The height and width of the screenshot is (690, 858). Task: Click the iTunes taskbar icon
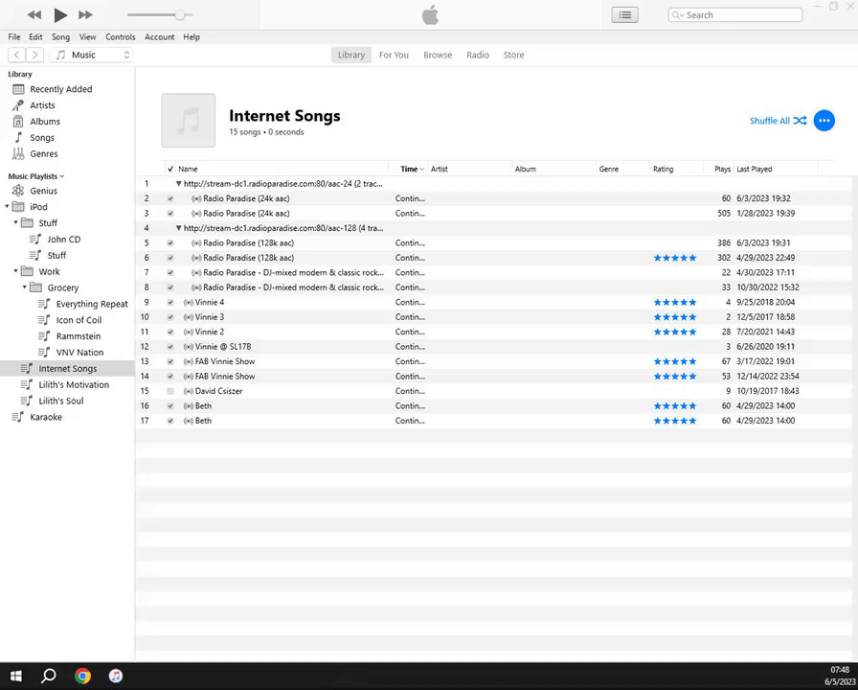click(x=116, y=676)
